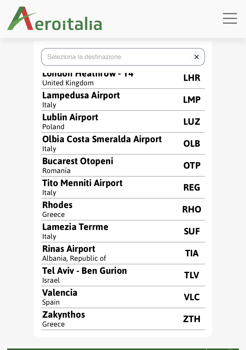Select Rhodes, Greece destination
The height and width of the screenshot is (350, 246).
click(123, 209)
